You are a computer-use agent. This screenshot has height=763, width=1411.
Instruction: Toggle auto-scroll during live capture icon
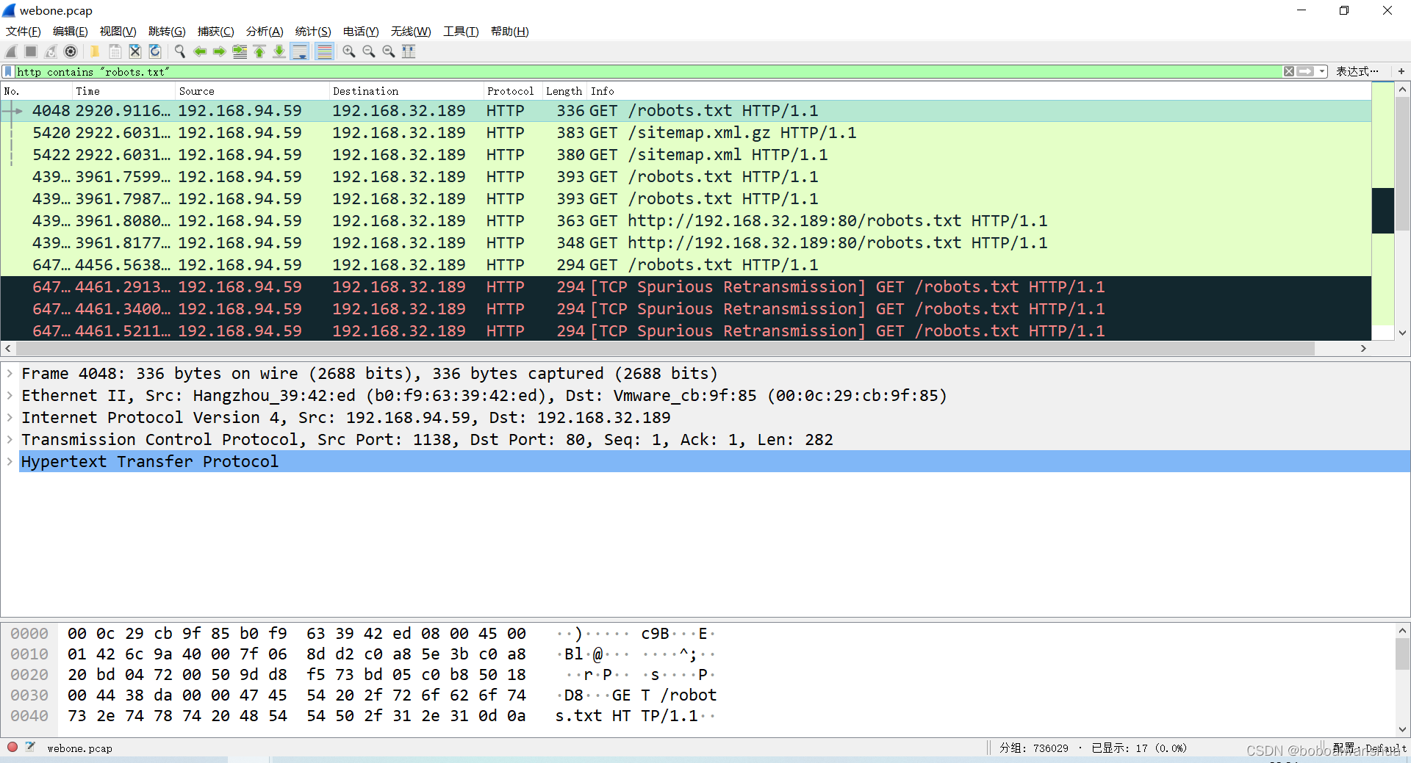point(300,51)
